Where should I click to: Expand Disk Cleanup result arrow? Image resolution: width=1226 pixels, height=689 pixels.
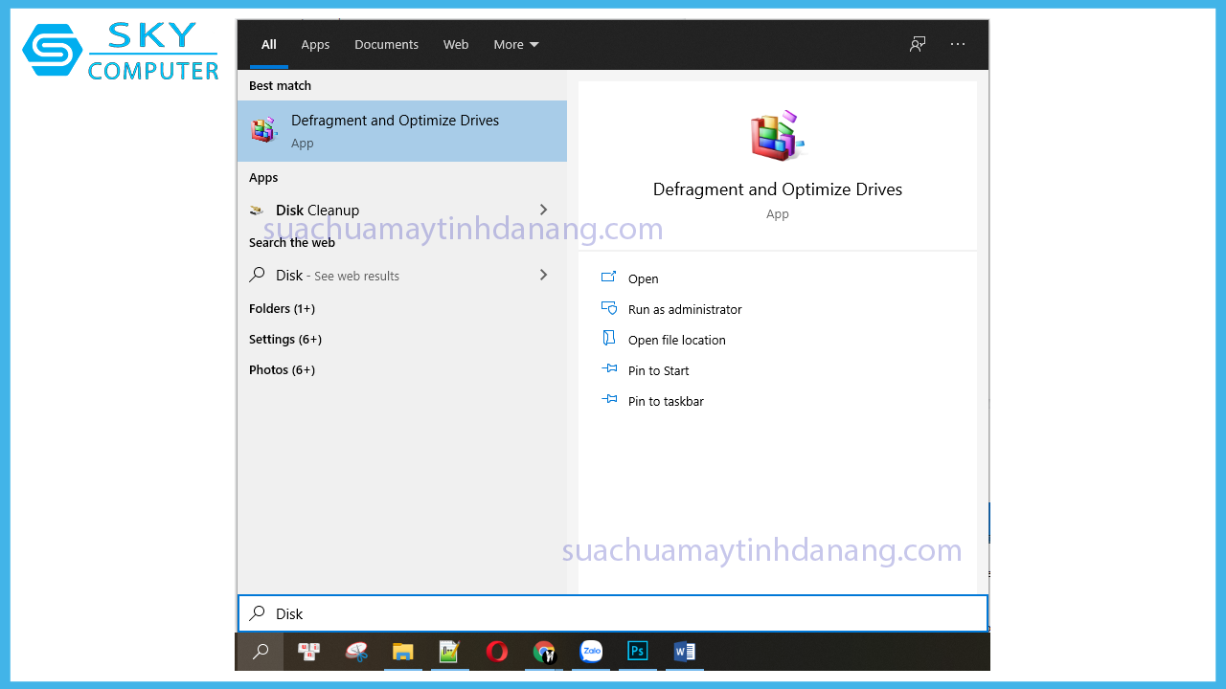point(543,210)
